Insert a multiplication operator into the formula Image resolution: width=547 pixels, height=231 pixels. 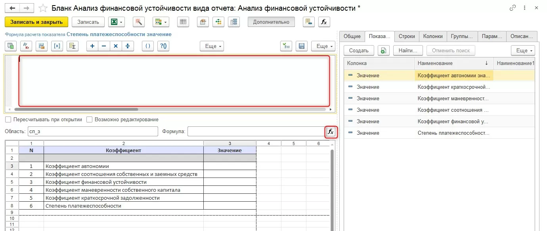click(x=116, y=46)
